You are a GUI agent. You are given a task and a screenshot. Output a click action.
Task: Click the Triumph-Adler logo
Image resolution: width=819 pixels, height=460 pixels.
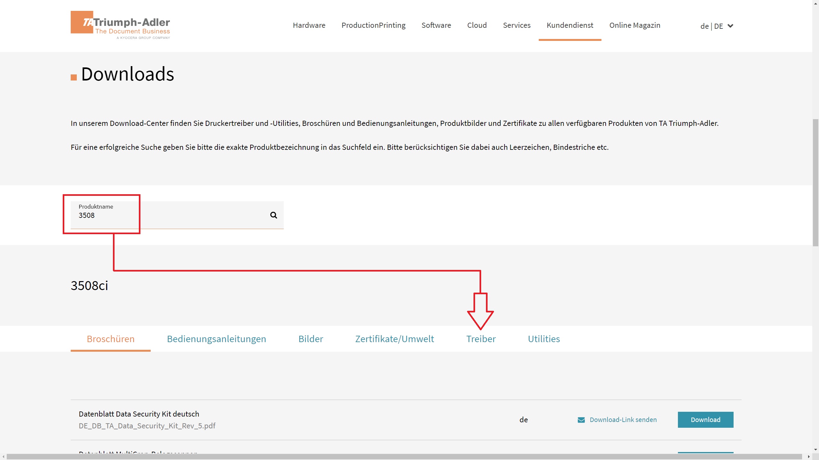120,25
